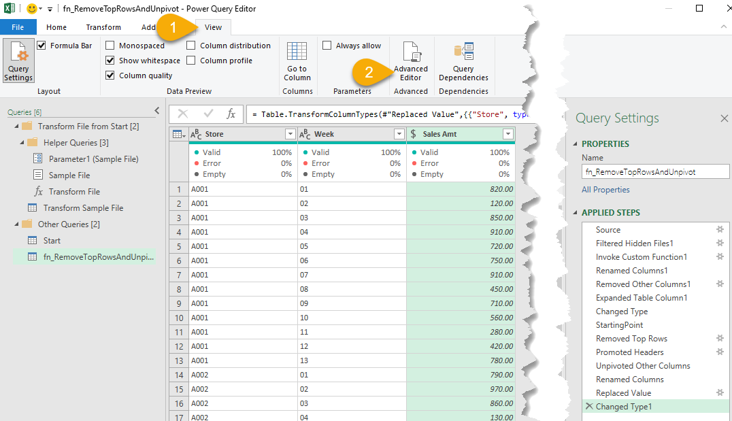Click the Sales Amt currency type icon
732x421 pixels.
(413, 135)
